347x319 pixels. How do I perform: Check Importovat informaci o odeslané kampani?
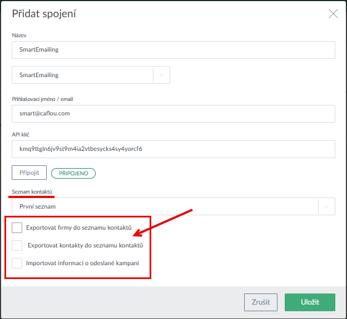17,263
